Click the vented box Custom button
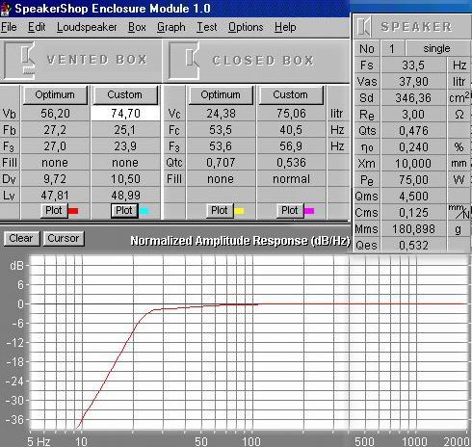Image resolution: width=472 pixels, height=447 pixels. point(125,95)
